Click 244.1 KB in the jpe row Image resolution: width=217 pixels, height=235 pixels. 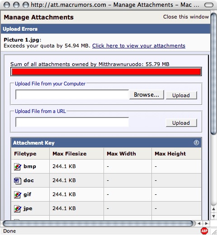64,208
